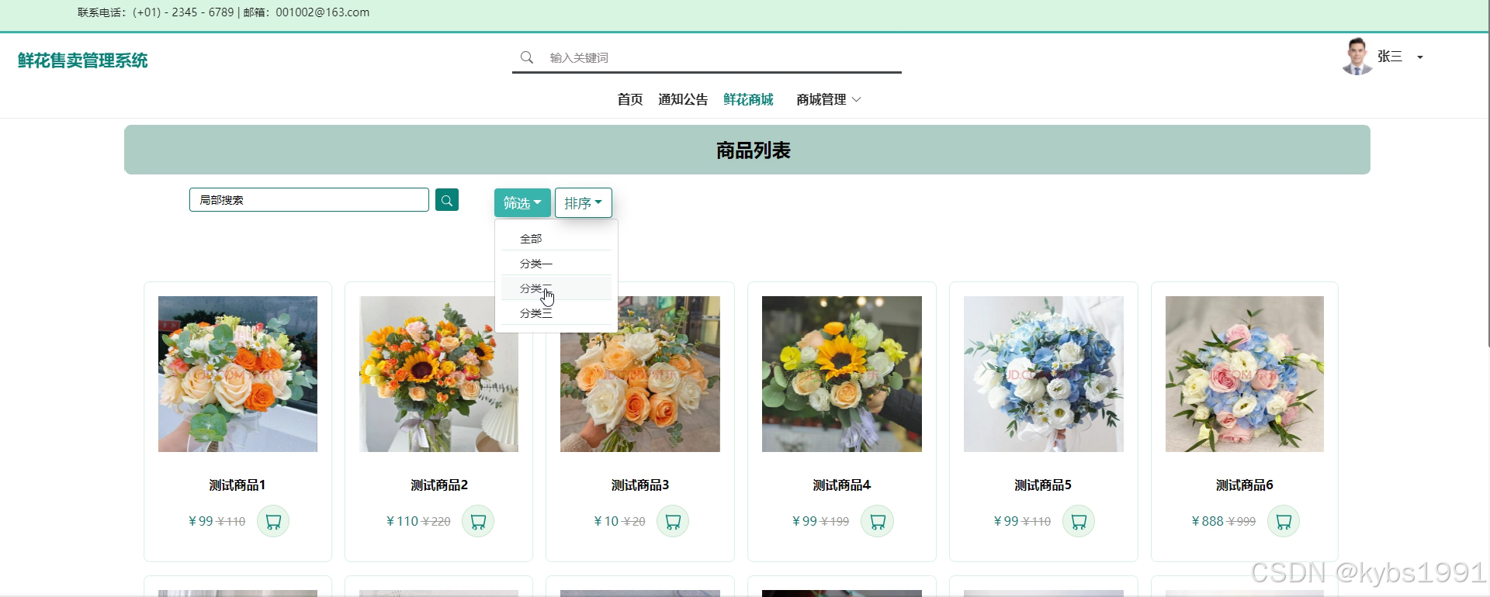The image size is (1490, 597).
Task: Toggle the 筛选 filter dropdown
Action: tap(522, 203)
